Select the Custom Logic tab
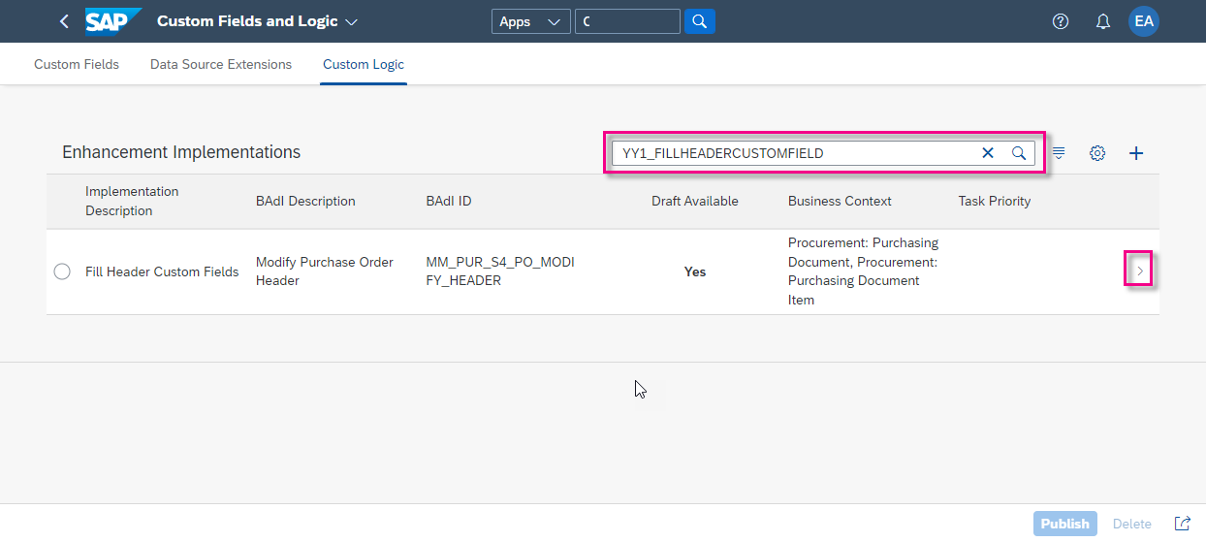Viewport: 1206px width, 542px height. [x=364, y=64]
